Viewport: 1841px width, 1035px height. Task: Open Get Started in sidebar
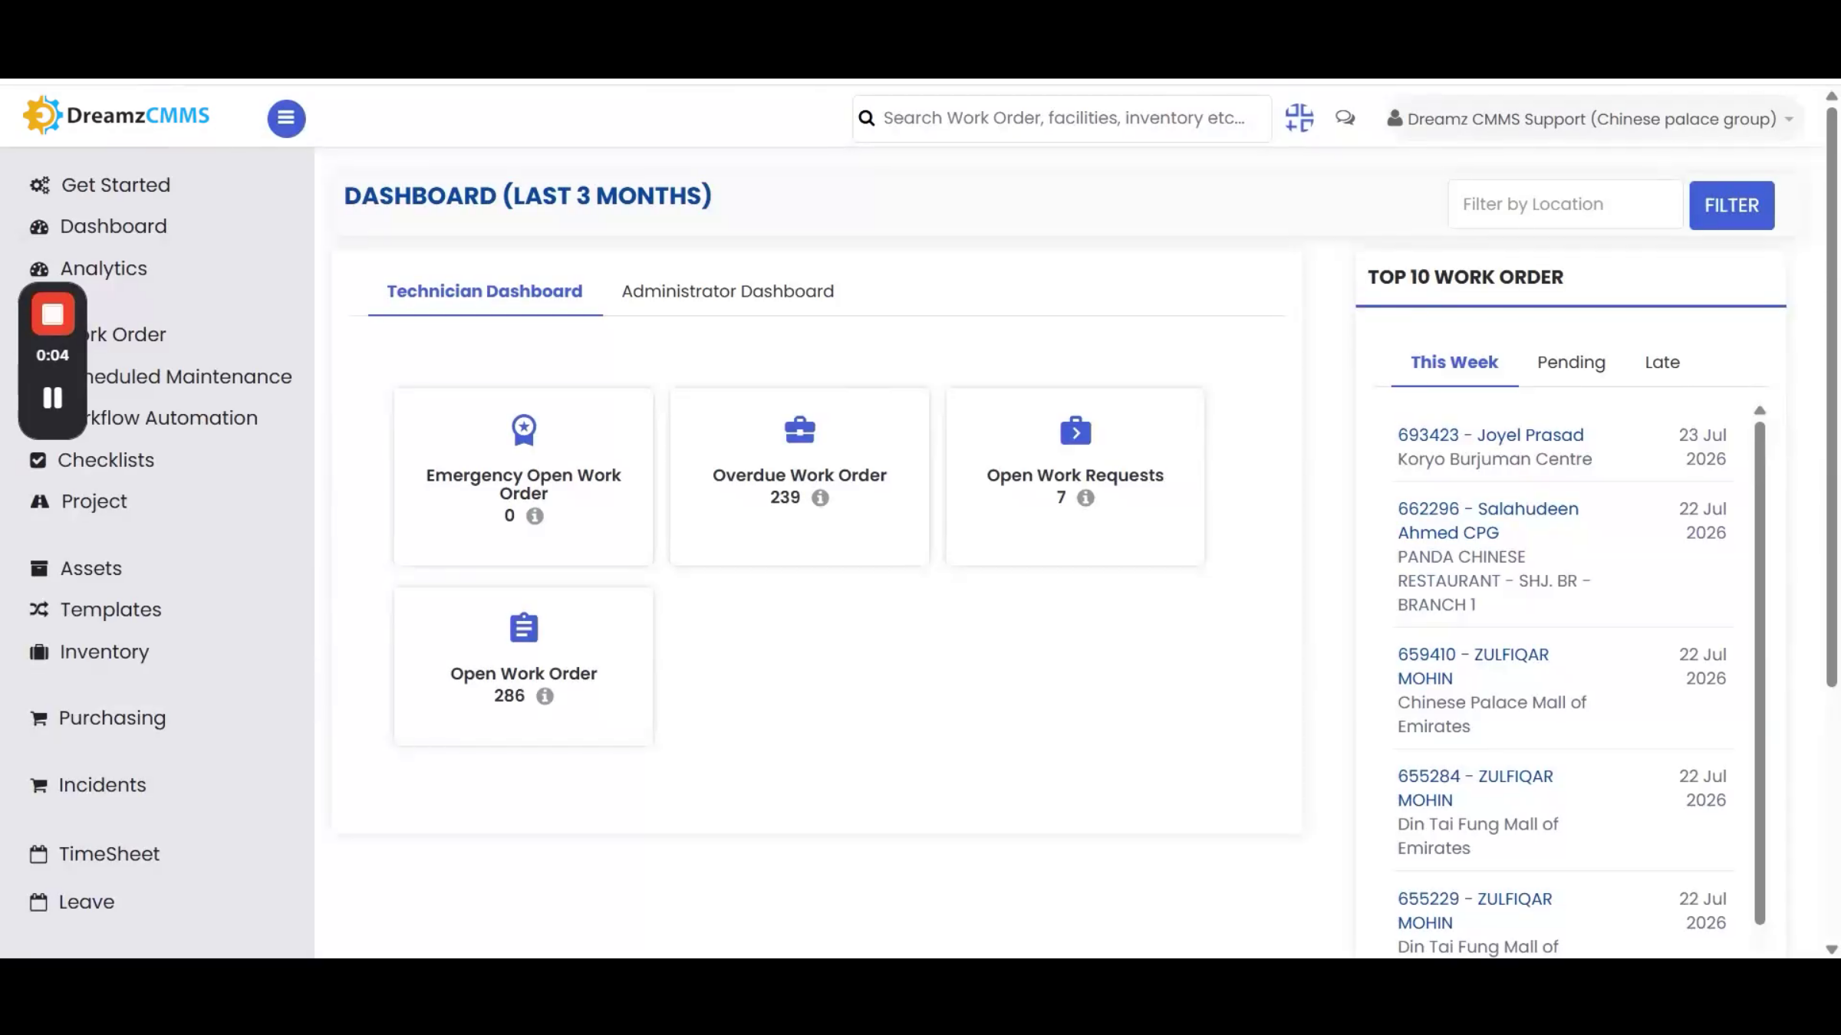tap(116, 185)
